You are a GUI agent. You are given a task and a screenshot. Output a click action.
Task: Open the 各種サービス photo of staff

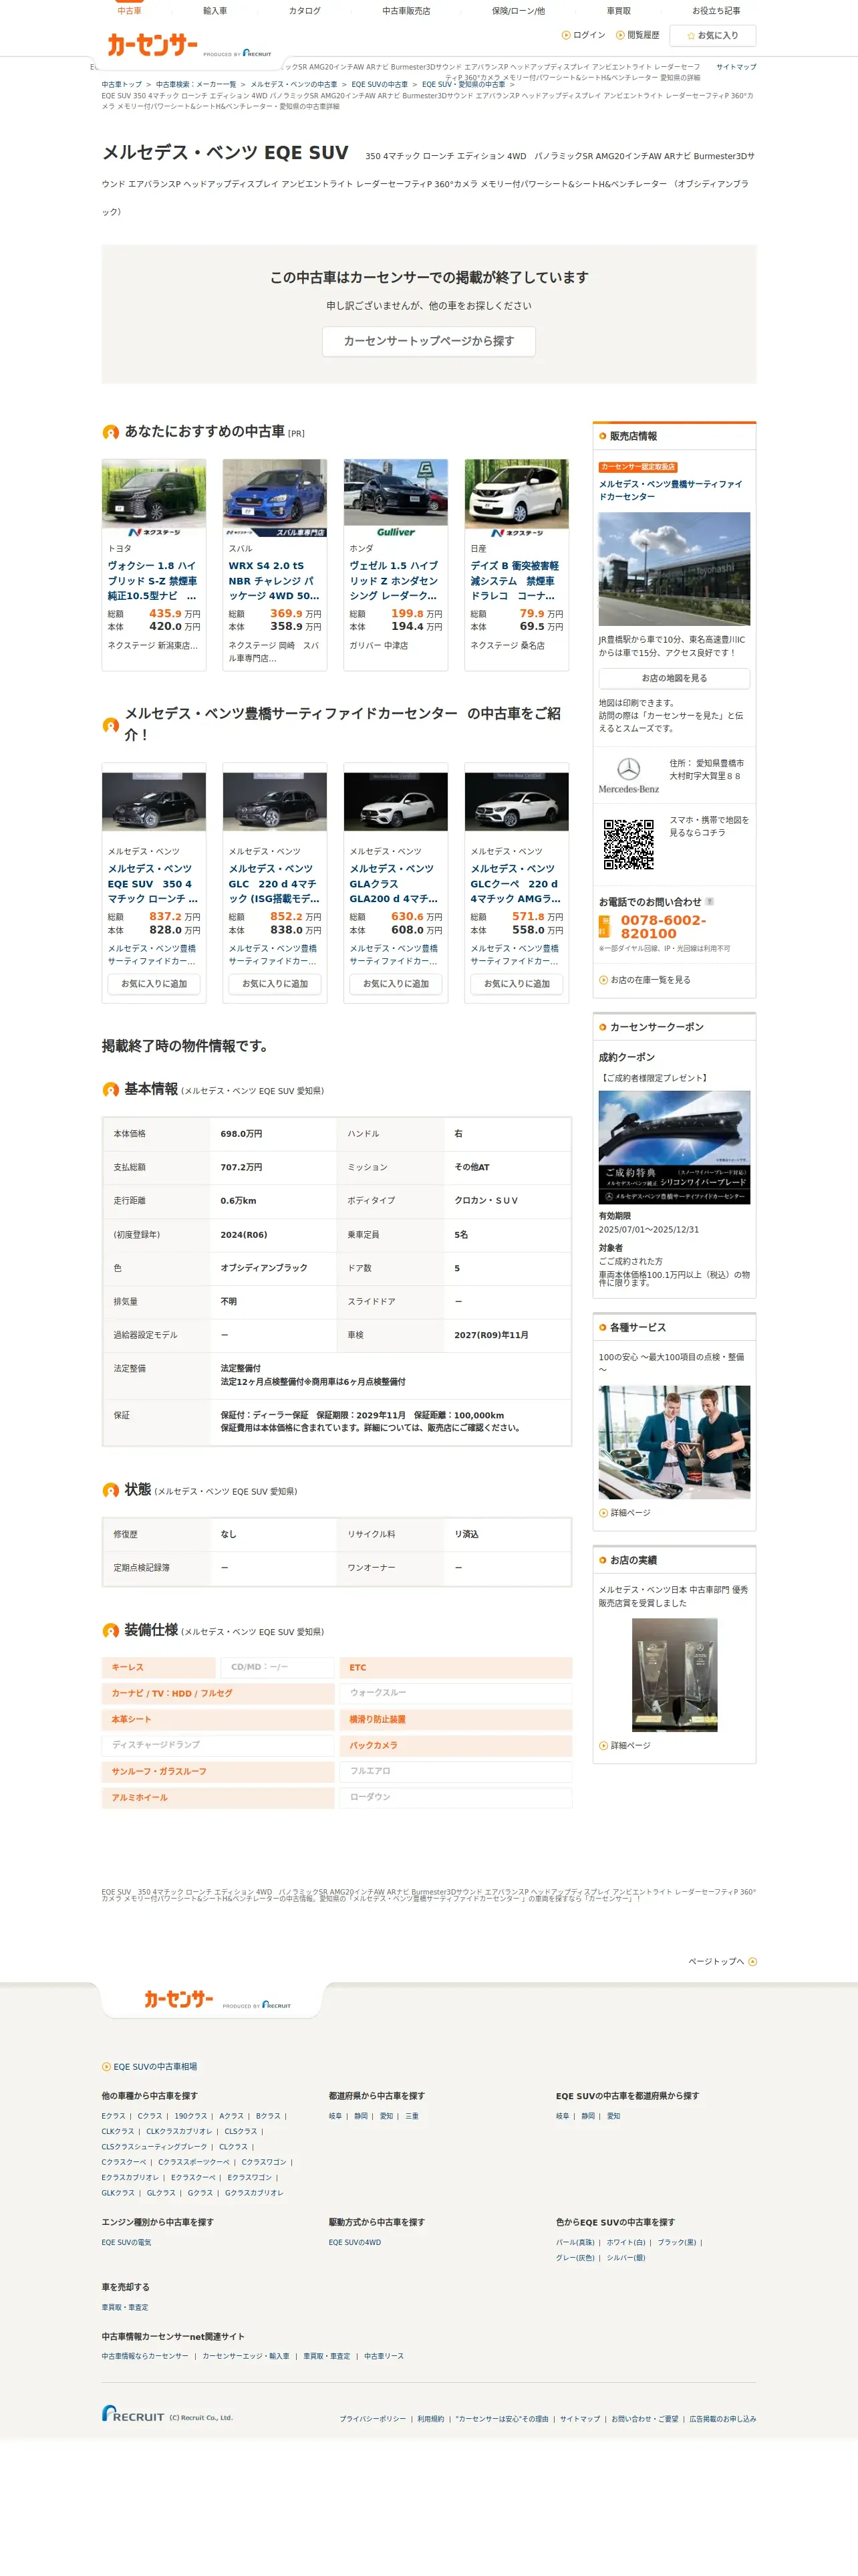(674, 1442)
